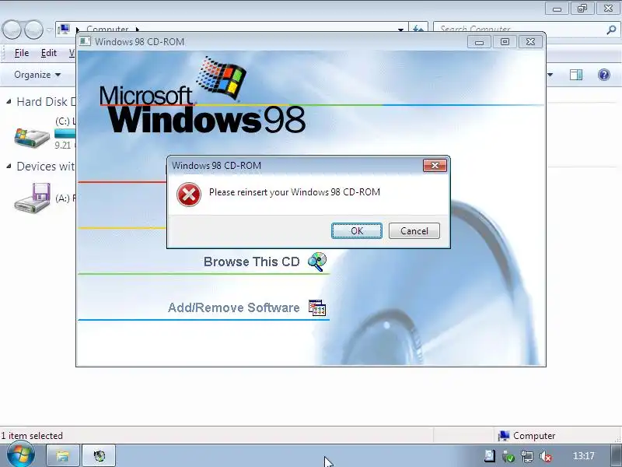Click the address bar history dropdown arrow

pyautogui.click(x=400, y=29)
